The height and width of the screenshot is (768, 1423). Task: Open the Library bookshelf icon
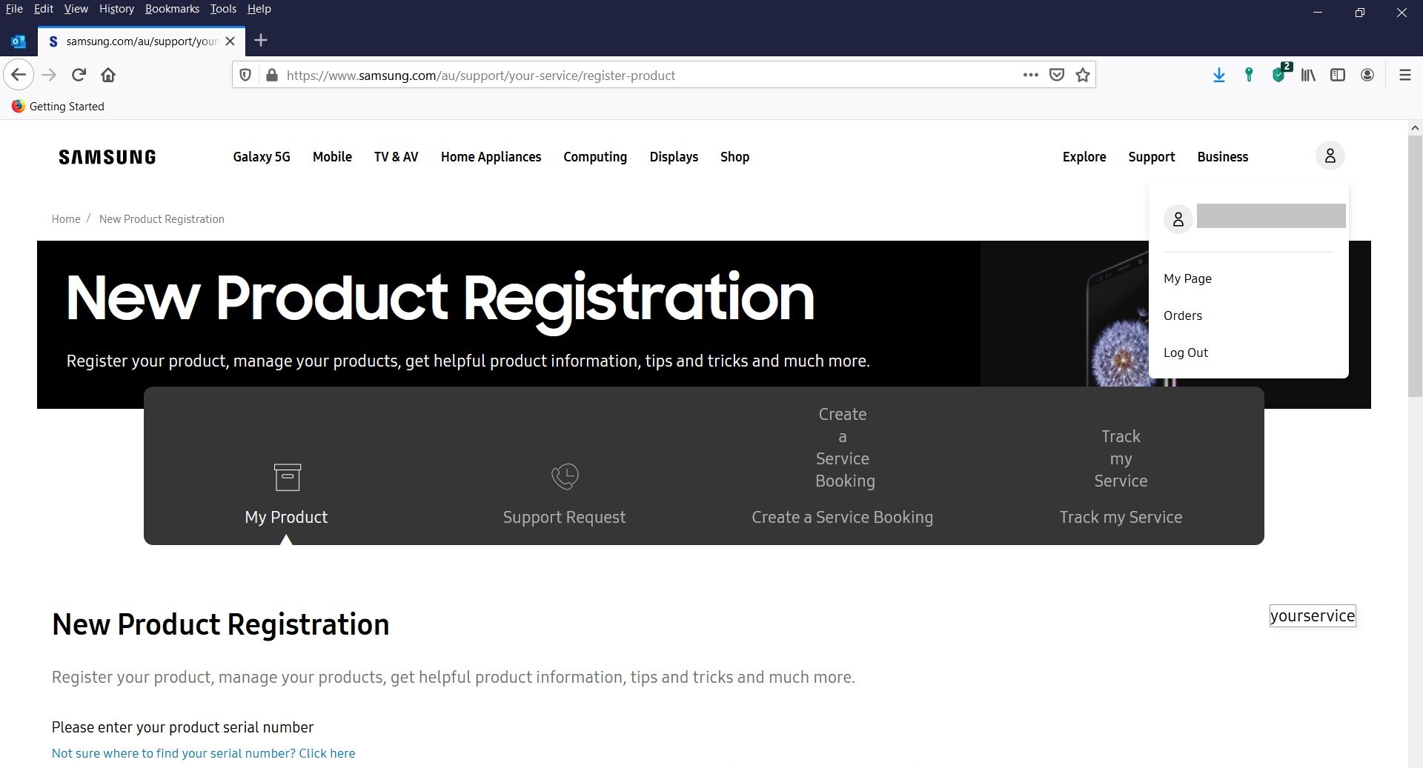(1308, 75)
